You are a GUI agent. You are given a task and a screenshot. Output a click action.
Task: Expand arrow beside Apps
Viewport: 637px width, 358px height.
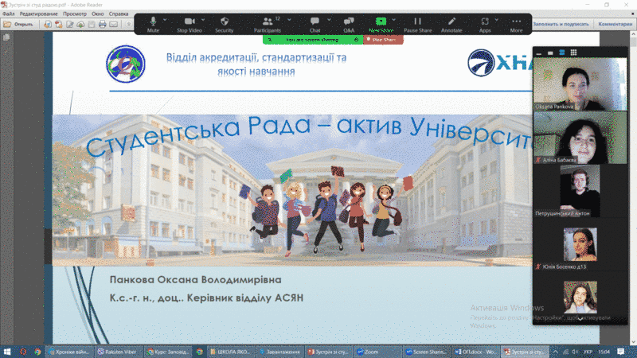point(496,19)
